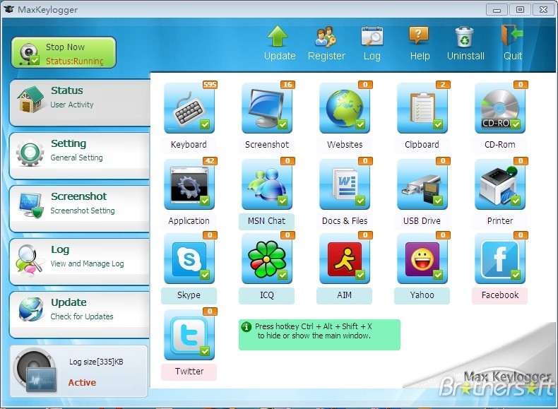Minimize the MaxKeylogger window
This screenshot has width=558, height=409.
[x=497, y=10]
